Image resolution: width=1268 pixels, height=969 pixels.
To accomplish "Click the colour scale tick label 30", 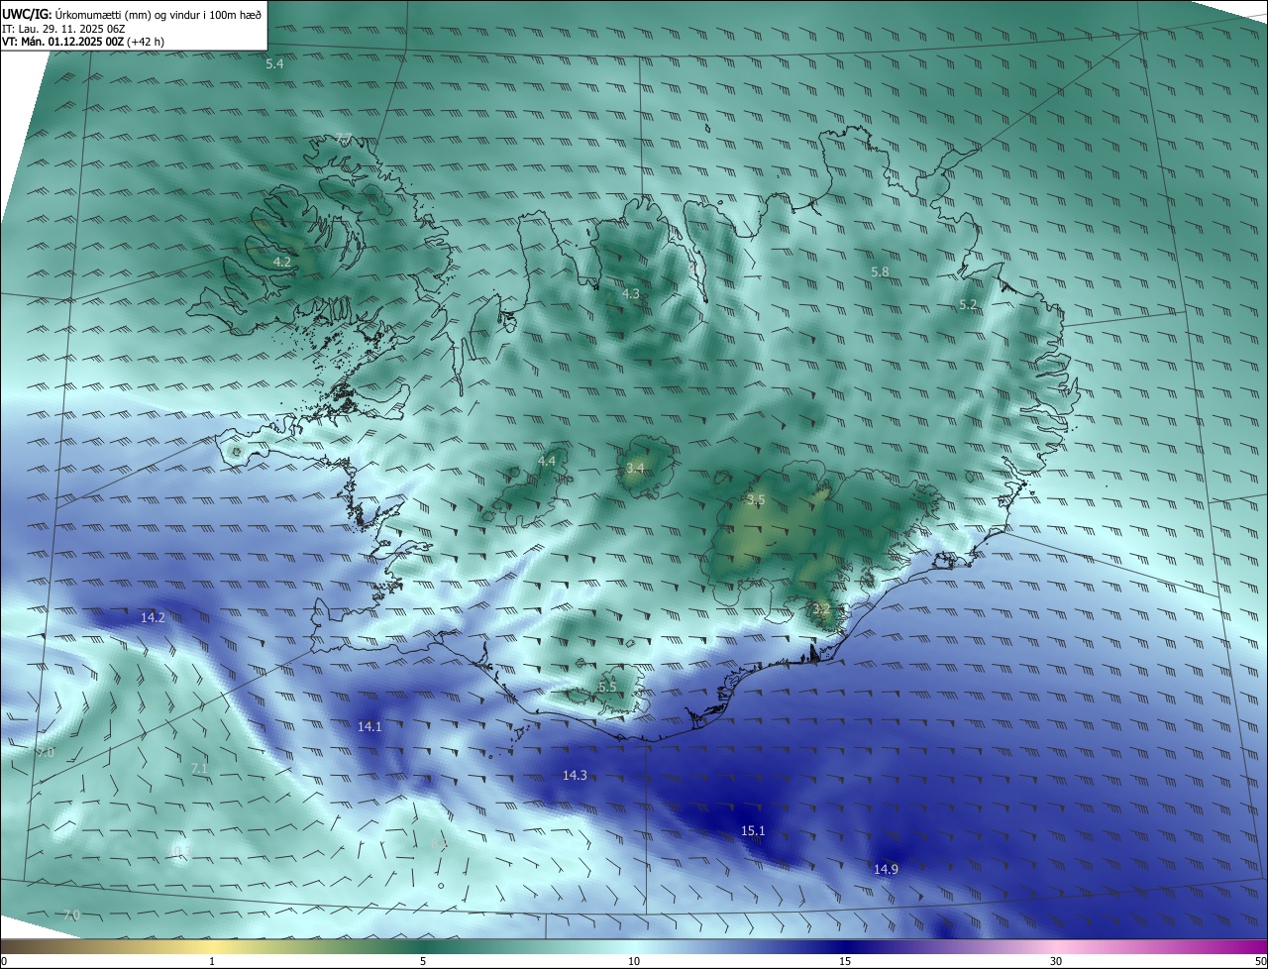I will (x=1056, y=961).
